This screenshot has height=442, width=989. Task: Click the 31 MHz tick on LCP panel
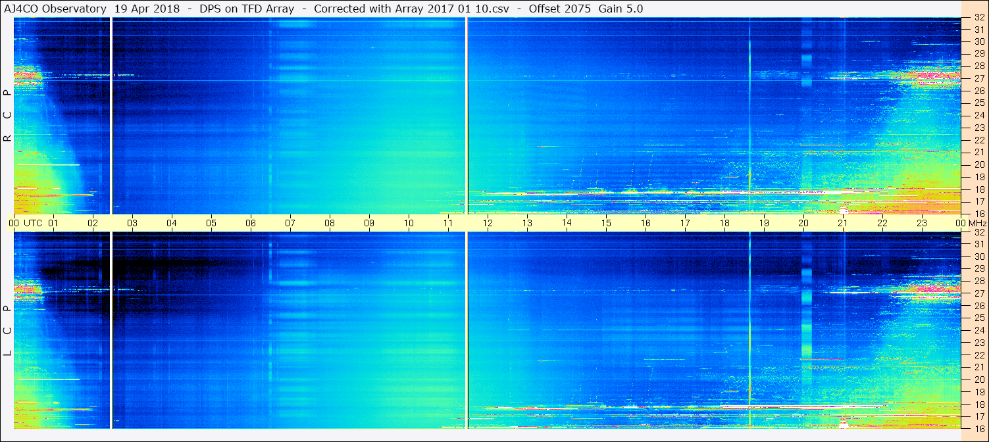[x=978, y=244]
